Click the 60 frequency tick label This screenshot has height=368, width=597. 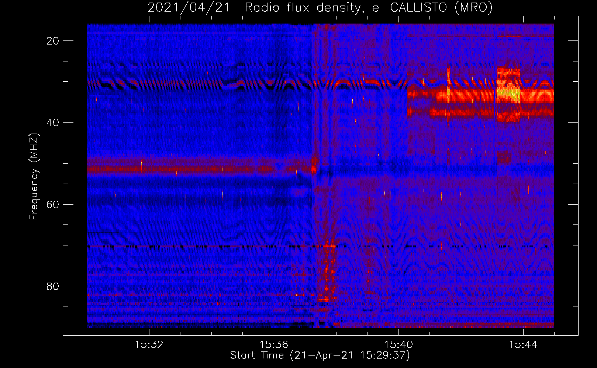53,204
